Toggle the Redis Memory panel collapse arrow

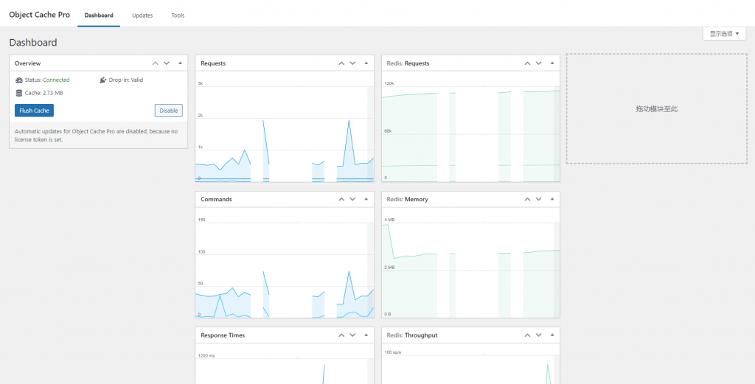tap(552, 199)
